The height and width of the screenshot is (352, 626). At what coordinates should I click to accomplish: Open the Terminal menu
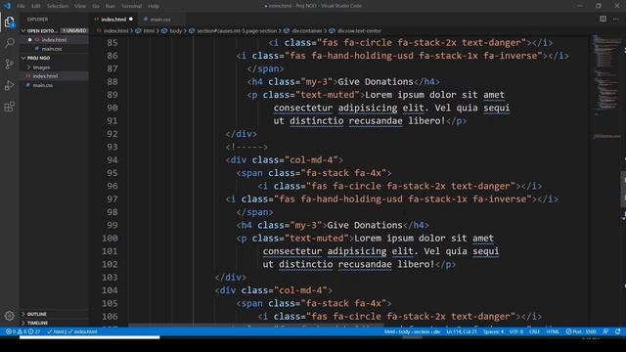tap(132, 6)
